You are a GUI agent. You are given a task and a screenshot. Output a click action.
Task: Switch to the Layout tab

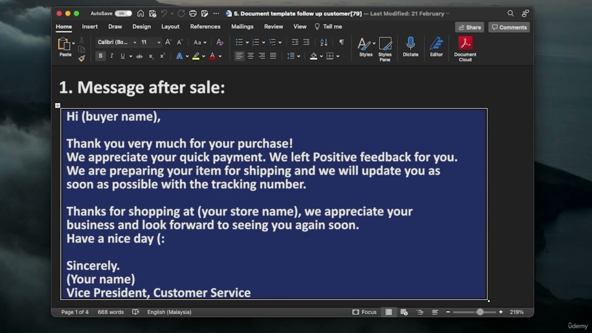point(170,27)
